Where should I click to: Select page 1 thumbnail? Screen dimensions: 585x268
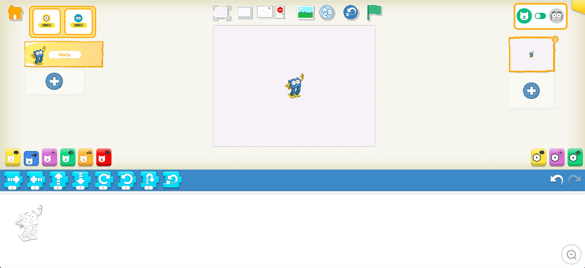[532, 55]
